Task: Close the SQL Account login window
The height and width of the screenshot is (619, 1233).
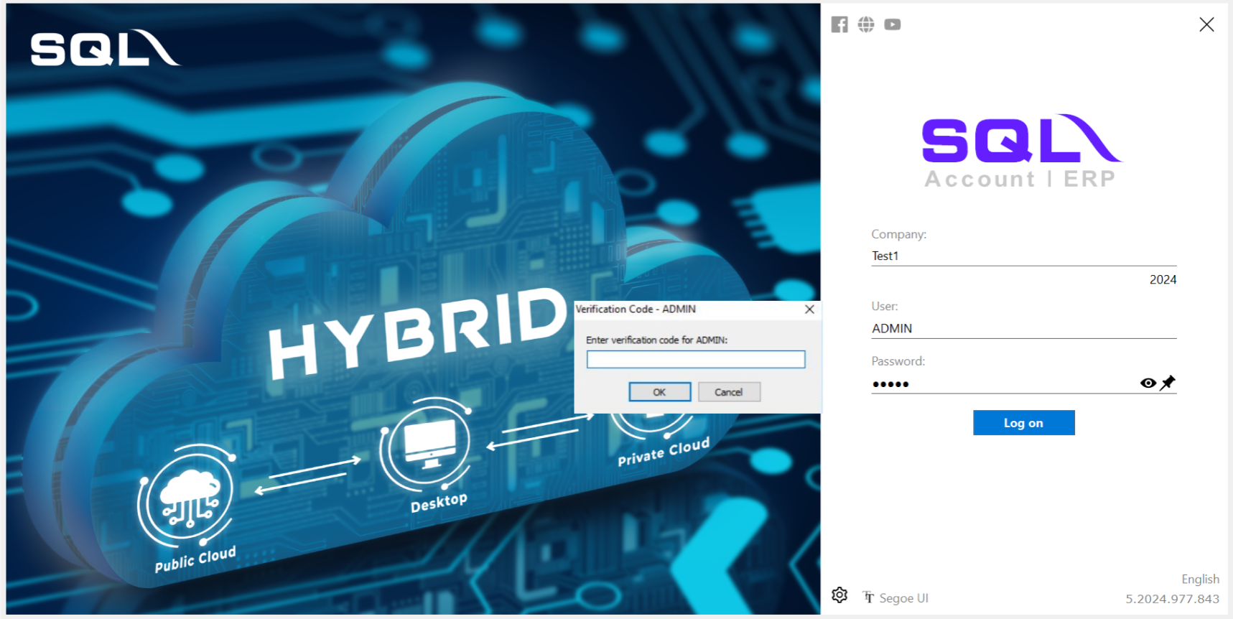Action: pyautogui.click(x=1206, y=24)
